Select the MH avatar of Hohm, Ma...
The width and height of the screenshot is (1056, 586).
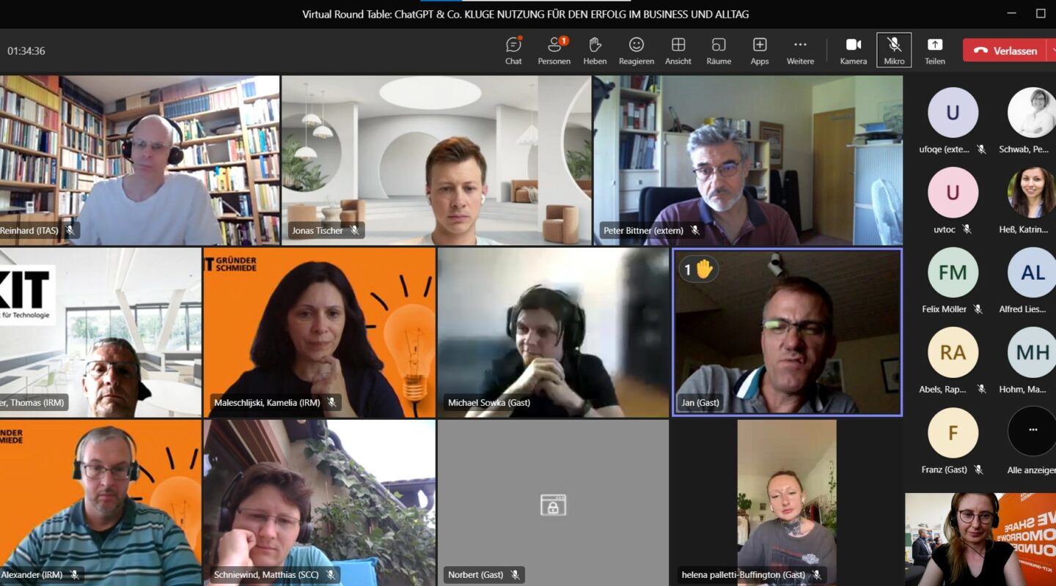1033,352
